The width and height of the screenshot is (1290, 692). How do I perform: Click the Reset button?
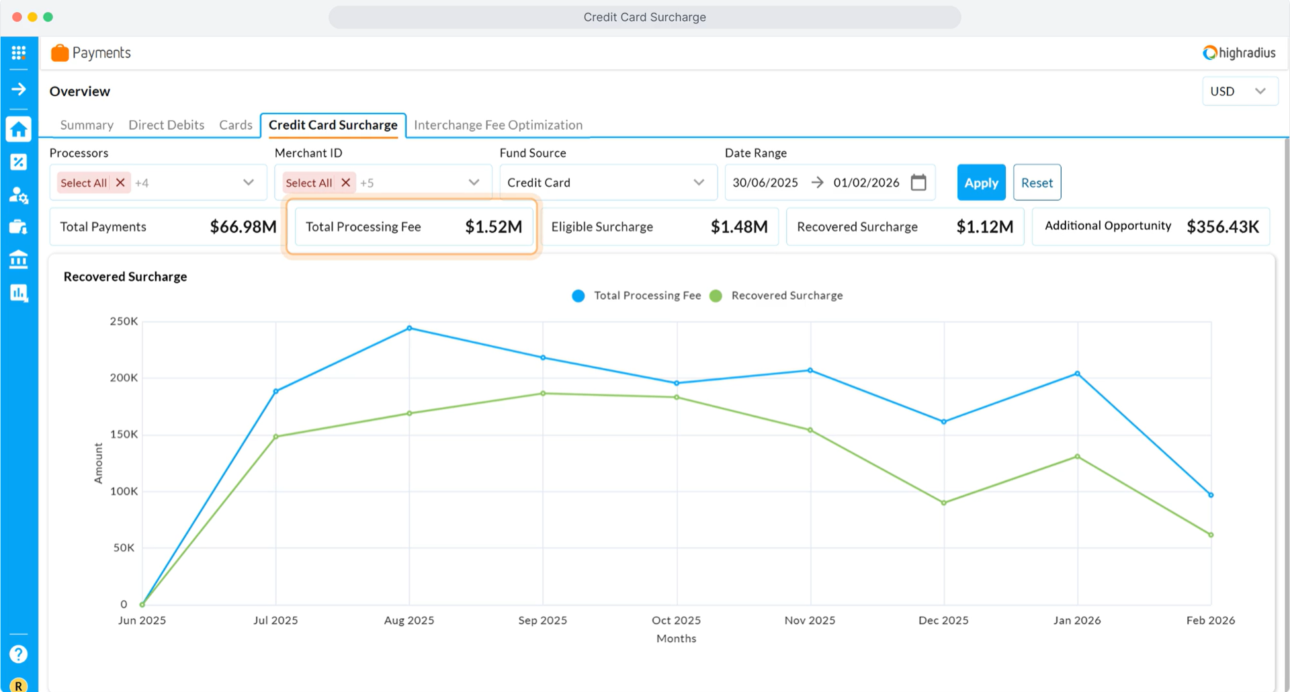tap(1037, 183)
